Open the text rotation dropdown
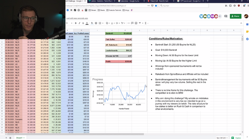Screen dimensions: 249x139 (x=123, y=23)
